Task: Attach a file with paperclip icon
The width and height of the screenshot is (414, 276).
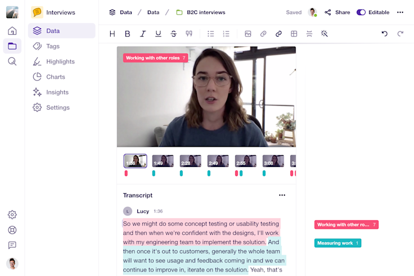Action: pyautogui.click(x=263, y=34)
